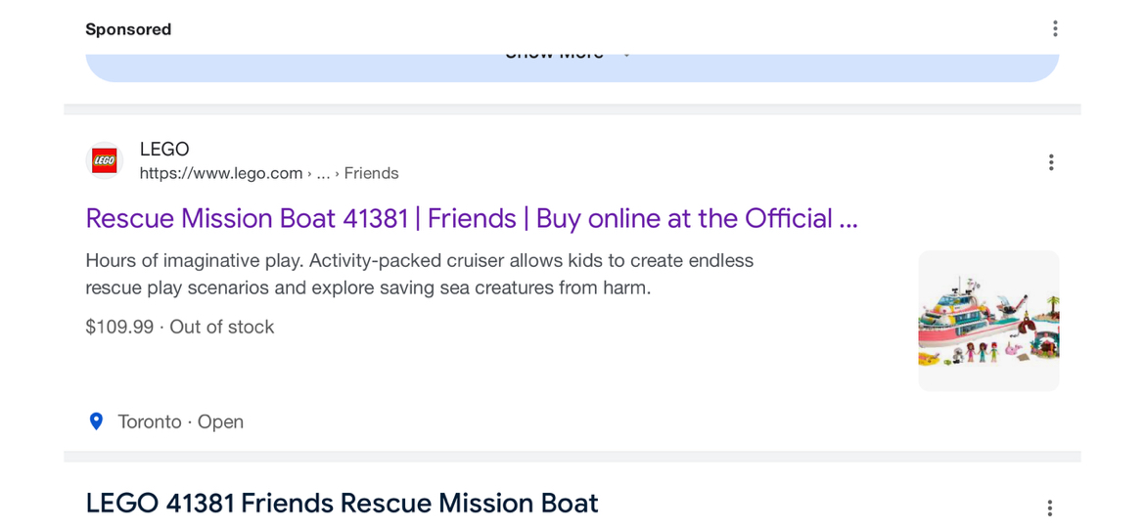1145x529 pixels.
Task: Open the three-dot menu beside Sponsored
Action: point(1054,29)
